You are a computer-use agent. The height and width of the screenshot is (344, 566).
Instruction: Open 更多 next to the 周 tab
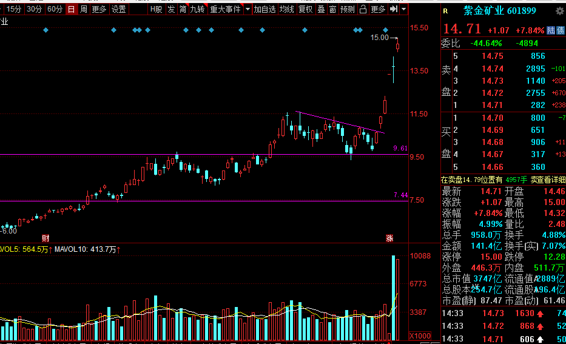click(99, 9)
